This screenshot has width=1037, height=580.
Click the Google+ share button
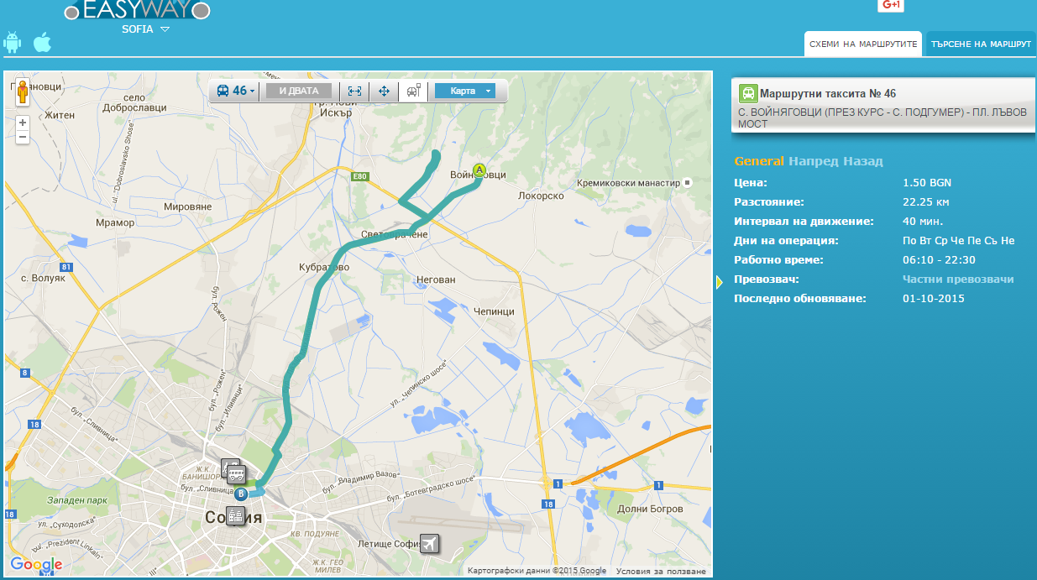[x=890, y=5]
